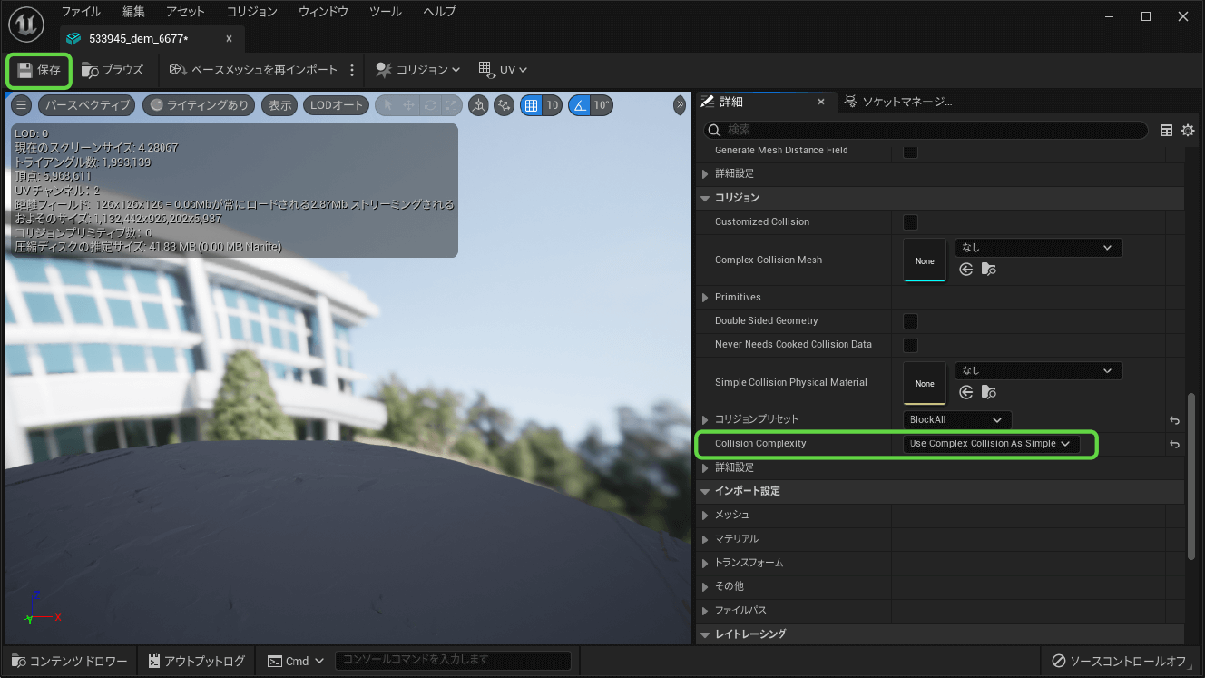Reset コリジョンプリセット to default value
Image resolution: width=1205 pixels, height=678 pixels.
(x=1174, y=421)
